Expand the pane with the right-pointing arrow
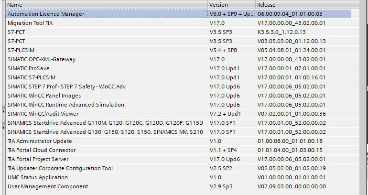368x195 pixels. pyautogui.click(x=3, y=128)
